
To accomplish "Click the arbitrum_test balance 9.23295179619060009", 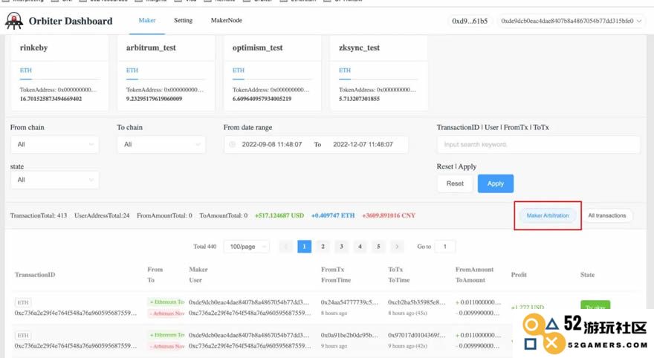I will pyautogui.click(x=154, y=99).
